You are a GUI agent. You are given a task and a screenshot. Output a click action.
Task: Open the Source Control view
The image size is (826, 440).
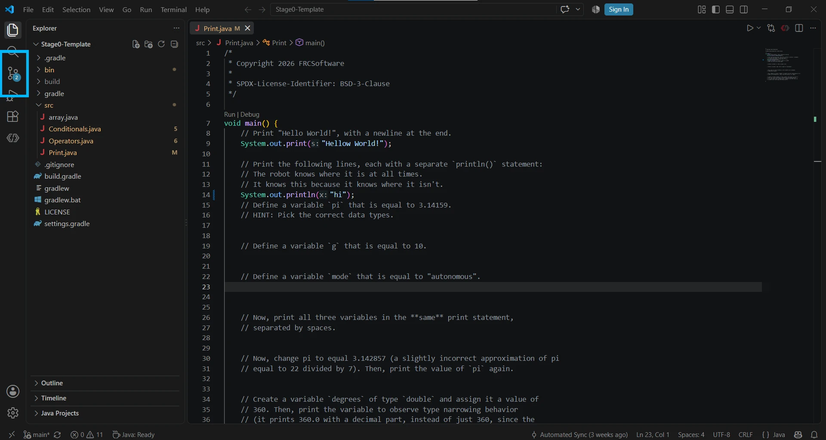(13, 74)
